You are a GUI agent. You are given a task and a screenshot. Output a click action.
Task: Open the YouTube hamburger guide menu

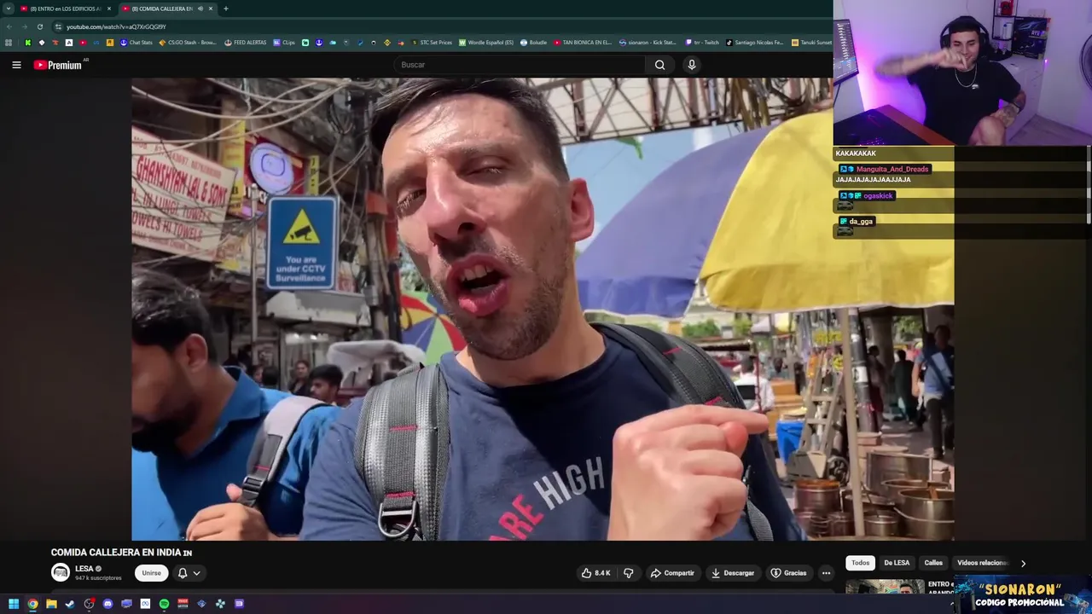tap(16, 65)
